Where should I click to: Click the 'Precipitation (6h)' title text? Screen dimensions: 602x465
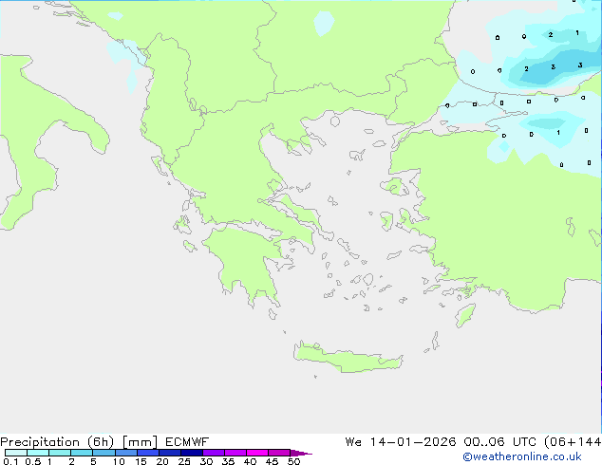tap(57, 442)
